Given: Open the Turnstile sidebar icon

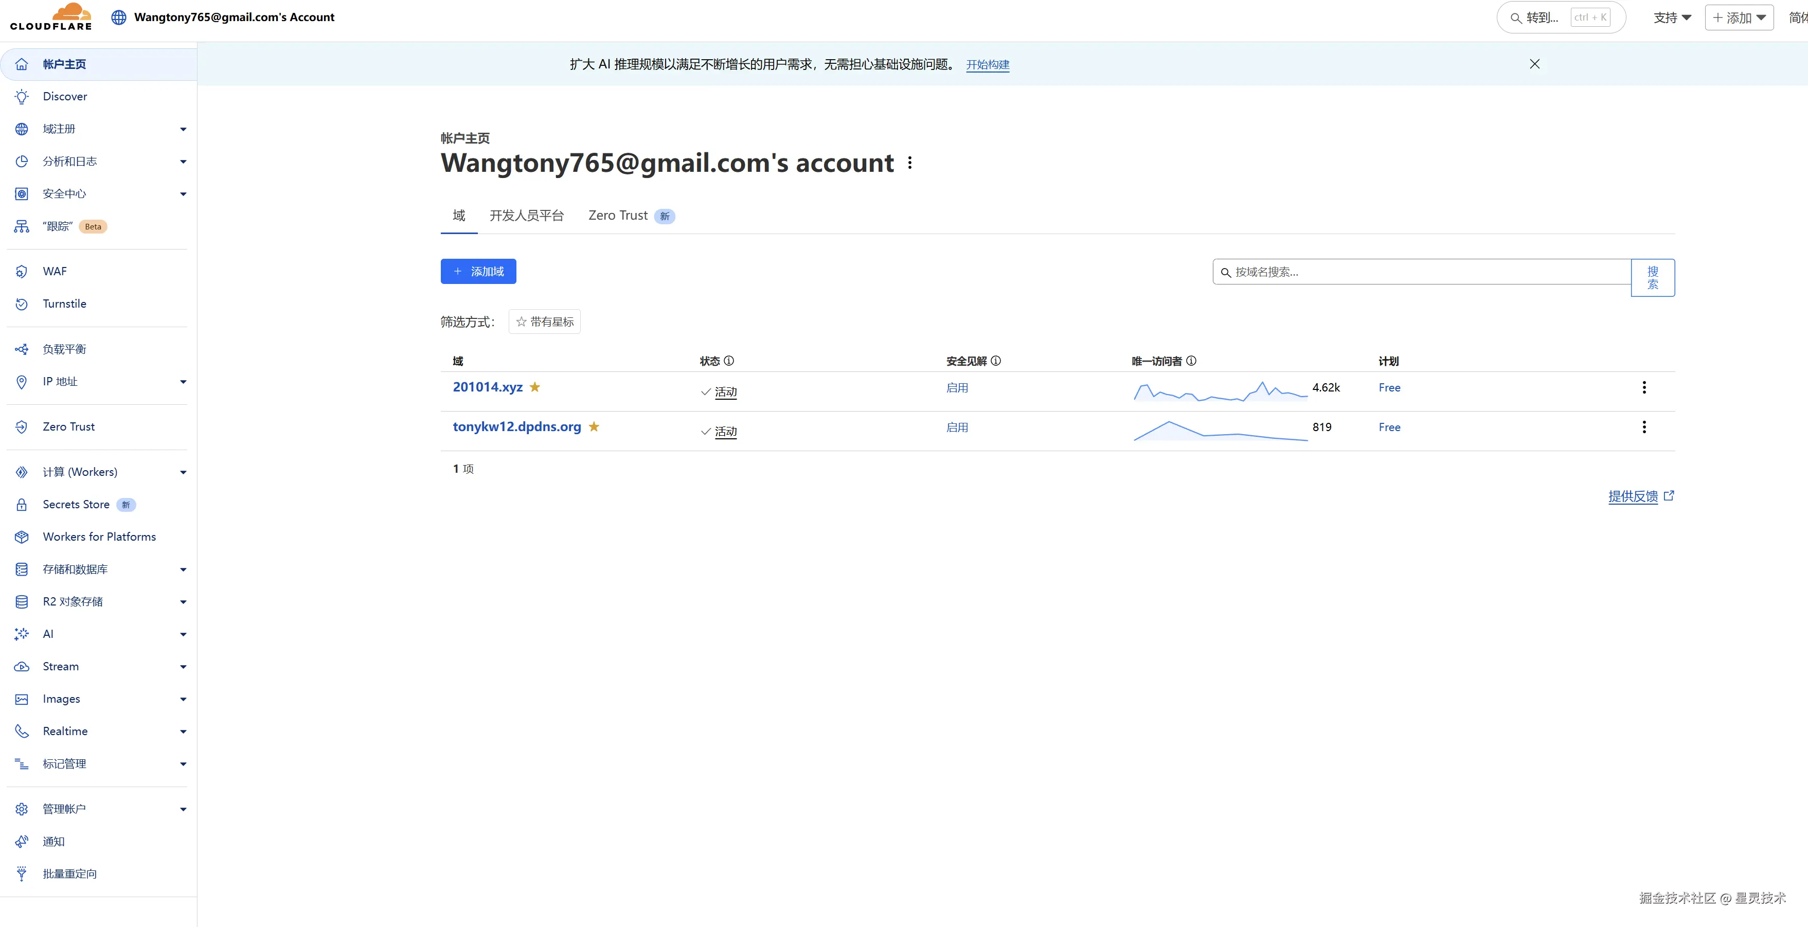Looking at the screenshot, I should [x=22, y=304].
